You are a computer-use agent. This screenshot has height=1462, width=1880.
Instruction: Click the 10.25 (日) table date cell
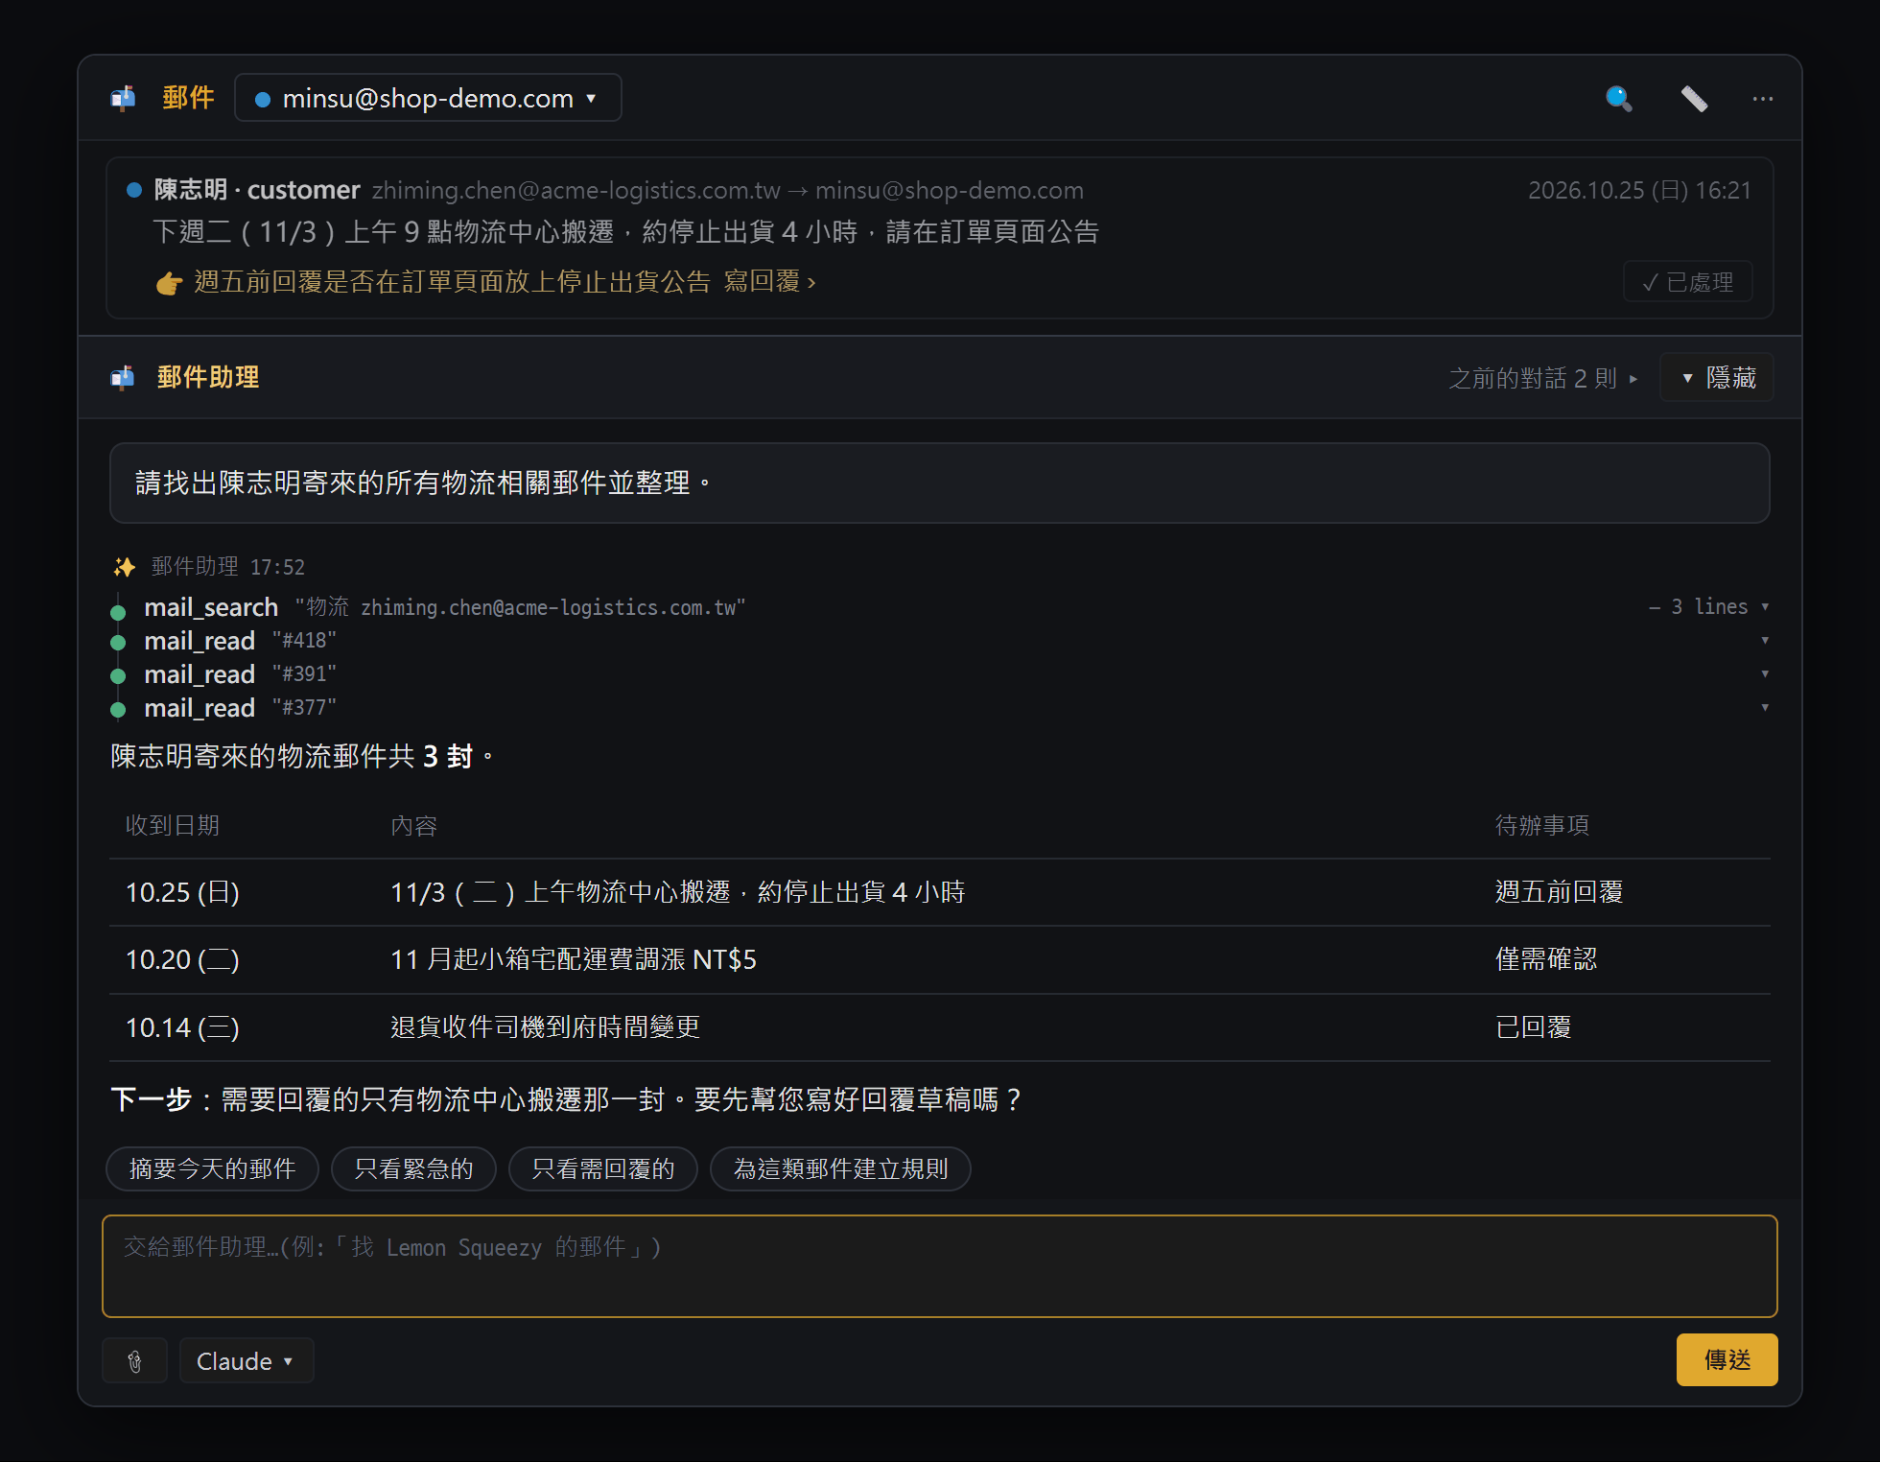182,893
